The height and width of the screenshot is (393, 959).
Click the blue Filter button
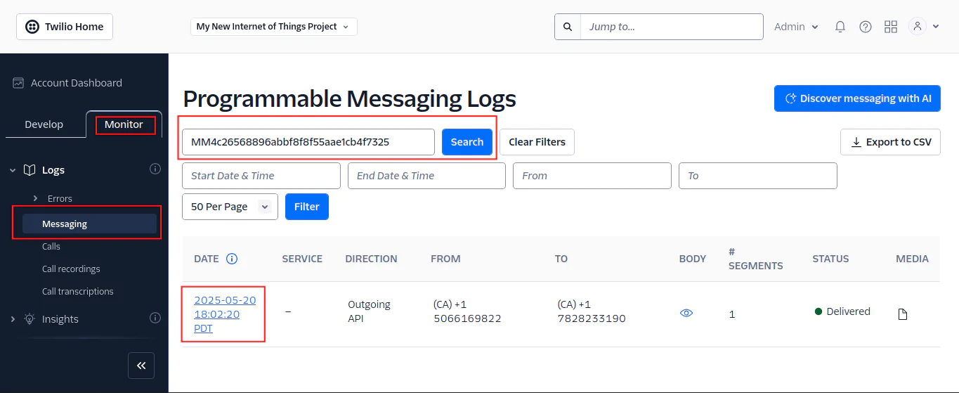point(307,207)
